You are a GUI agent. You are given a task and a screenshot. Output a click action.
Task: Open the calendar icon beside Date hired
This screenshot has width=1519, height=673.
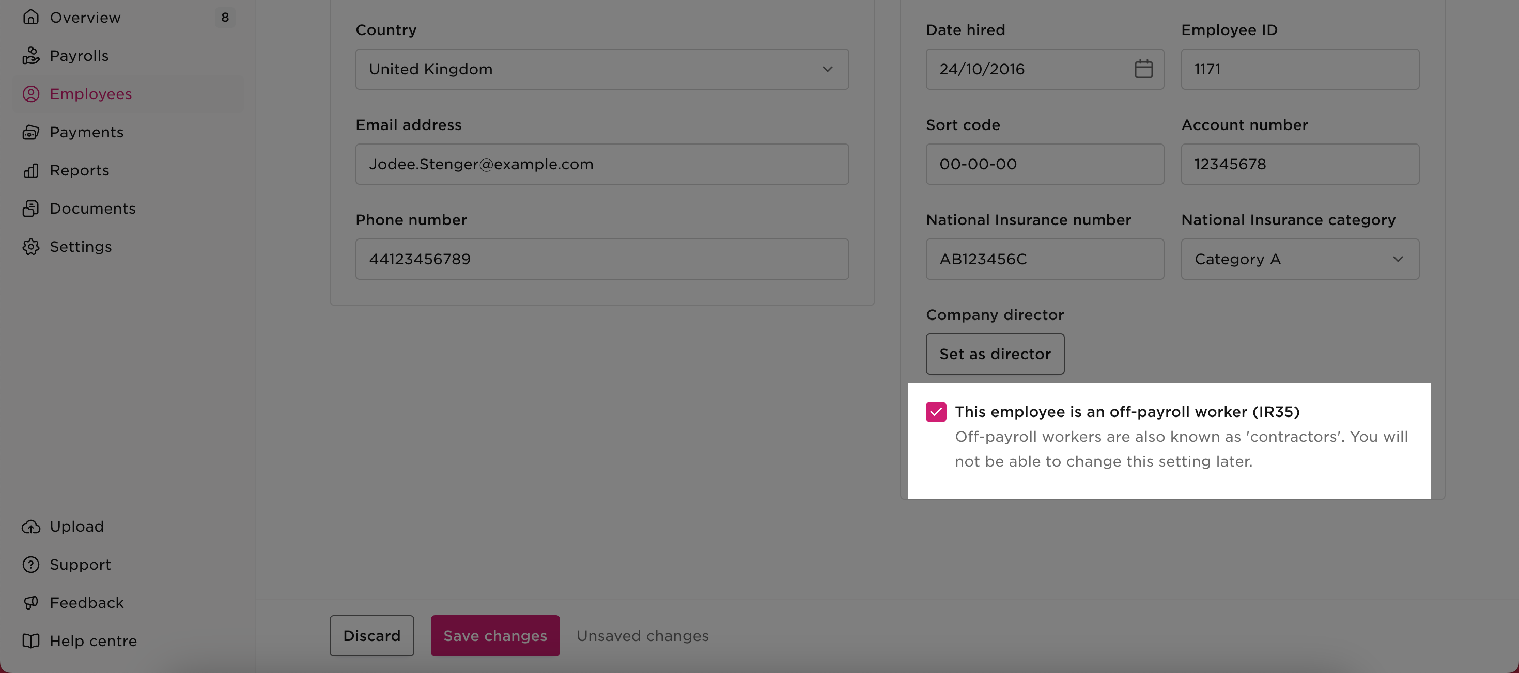coord(1143,69)
